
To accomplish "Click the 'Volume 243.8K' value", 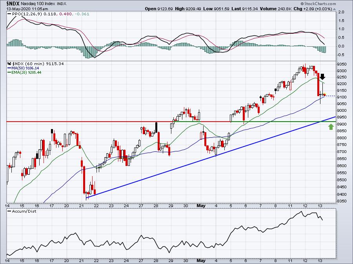I will tap(276, 9).
